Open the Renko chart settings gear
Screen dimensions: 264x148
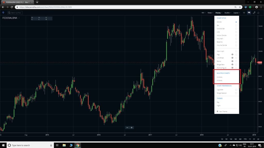pos(232,61)
